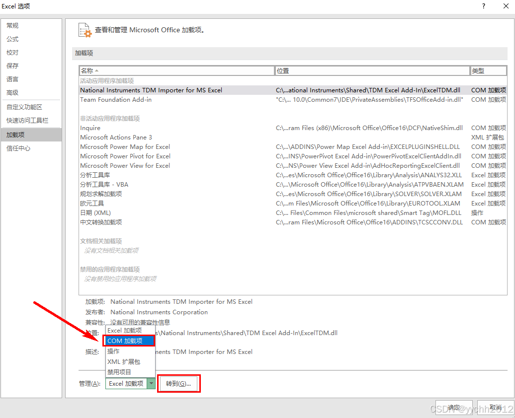The height and width of the screenshot is (418, 515).
Task: Open the 信任中心 category
Action: point(31,148)
